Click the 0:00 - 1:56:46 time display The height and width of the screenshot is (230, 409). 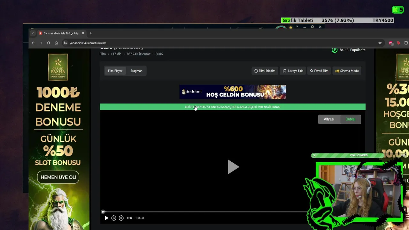click(x=135, y=218)
